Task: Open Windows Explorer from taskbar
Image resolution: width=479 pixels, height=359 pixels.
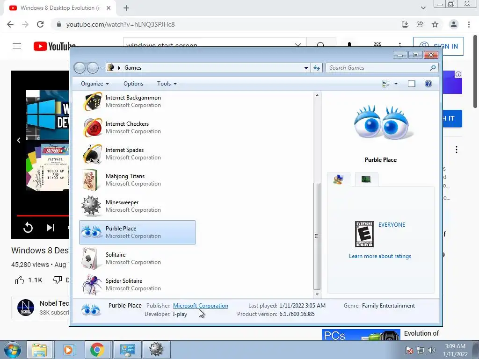Action: (x=39, y=350)
